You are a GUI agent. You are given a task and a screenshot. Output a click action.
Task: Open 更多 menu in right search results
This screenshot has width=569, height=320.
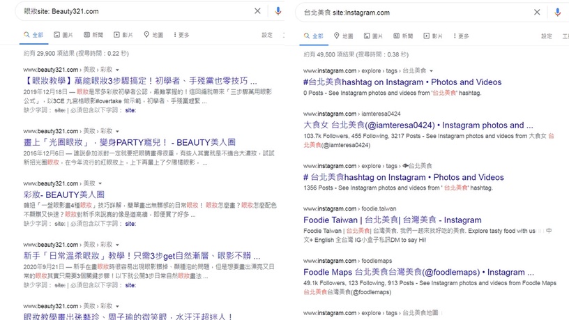[x=461, y=36]
